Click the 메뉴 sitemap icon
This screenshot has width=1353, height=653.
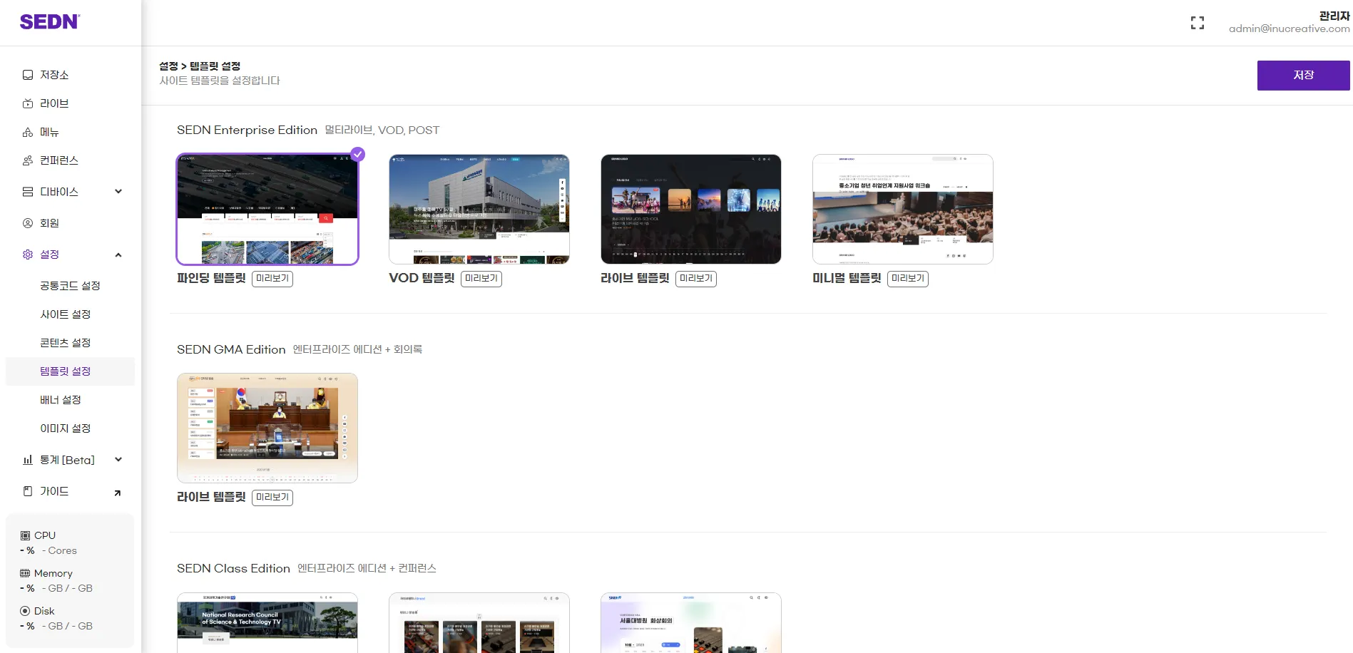pyautogui.click(x=28, y=132)
